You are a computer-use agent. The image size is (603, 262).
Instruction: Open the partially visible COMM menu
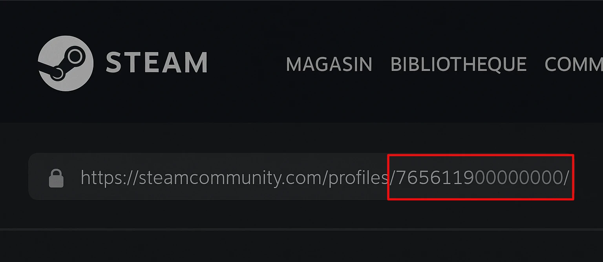click(x=574, y=64)
